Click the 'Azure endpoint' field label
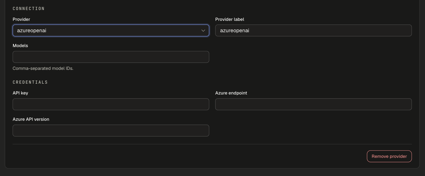The width and height of the screenshot is (425, 176). 231,93
